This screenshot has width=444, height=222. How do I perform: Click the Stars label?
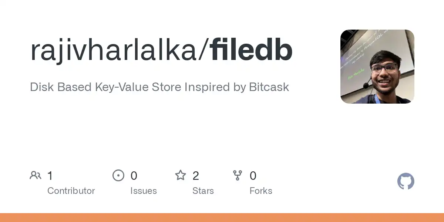point(203,191)
